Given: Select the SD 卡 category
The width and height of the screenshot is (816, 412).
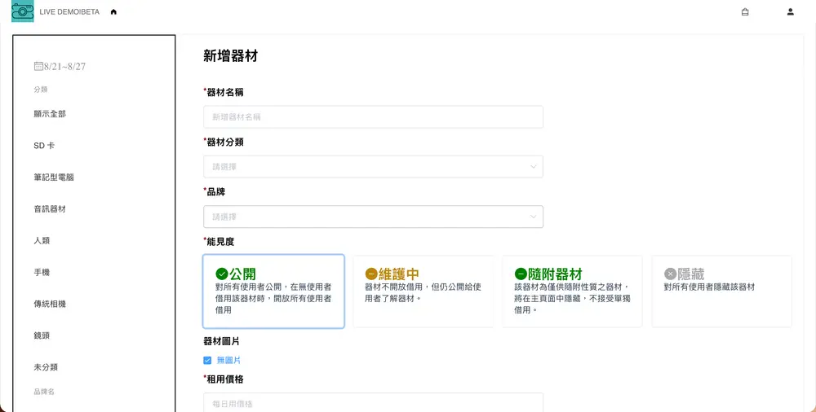Looking at the screenshot, I should coord(44,146).
